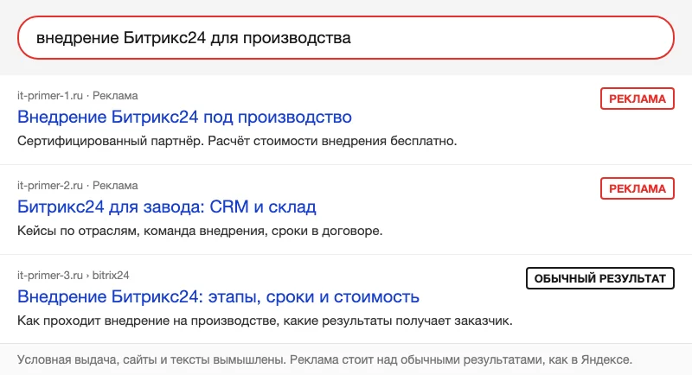Open link 'Внедрение Битрикс24: этапы, сроки и стоимость'

tap(218, 297)
